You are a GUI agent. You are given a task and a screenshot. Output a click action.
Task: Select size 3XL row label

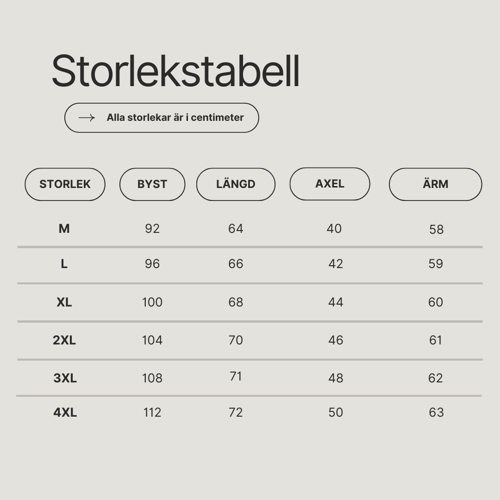point(65,378)
